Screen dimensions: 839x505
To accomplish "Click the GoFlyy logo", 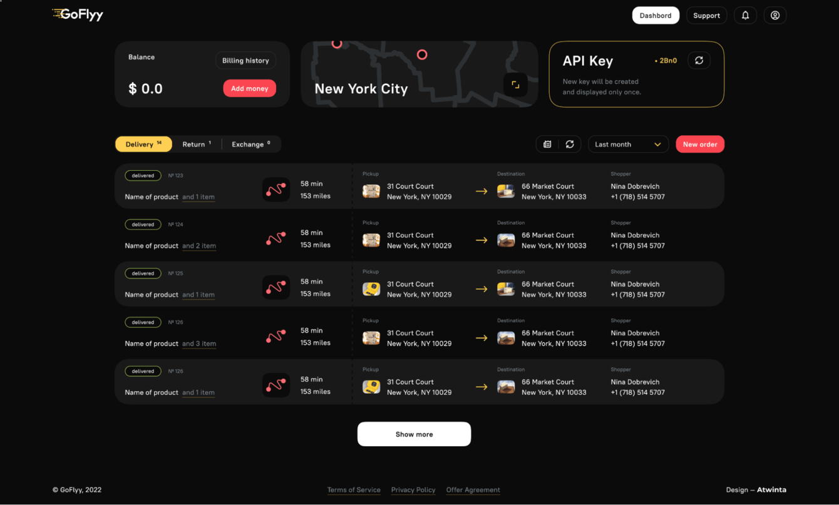I will coord(78,14).
